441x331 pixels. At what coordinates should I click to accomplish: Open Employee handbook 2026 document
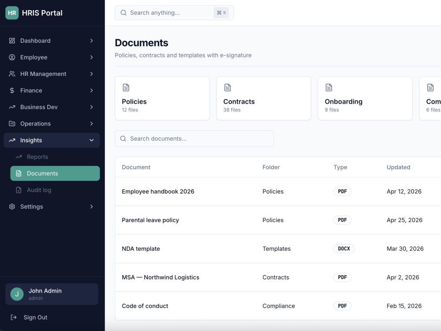[158, 192]
